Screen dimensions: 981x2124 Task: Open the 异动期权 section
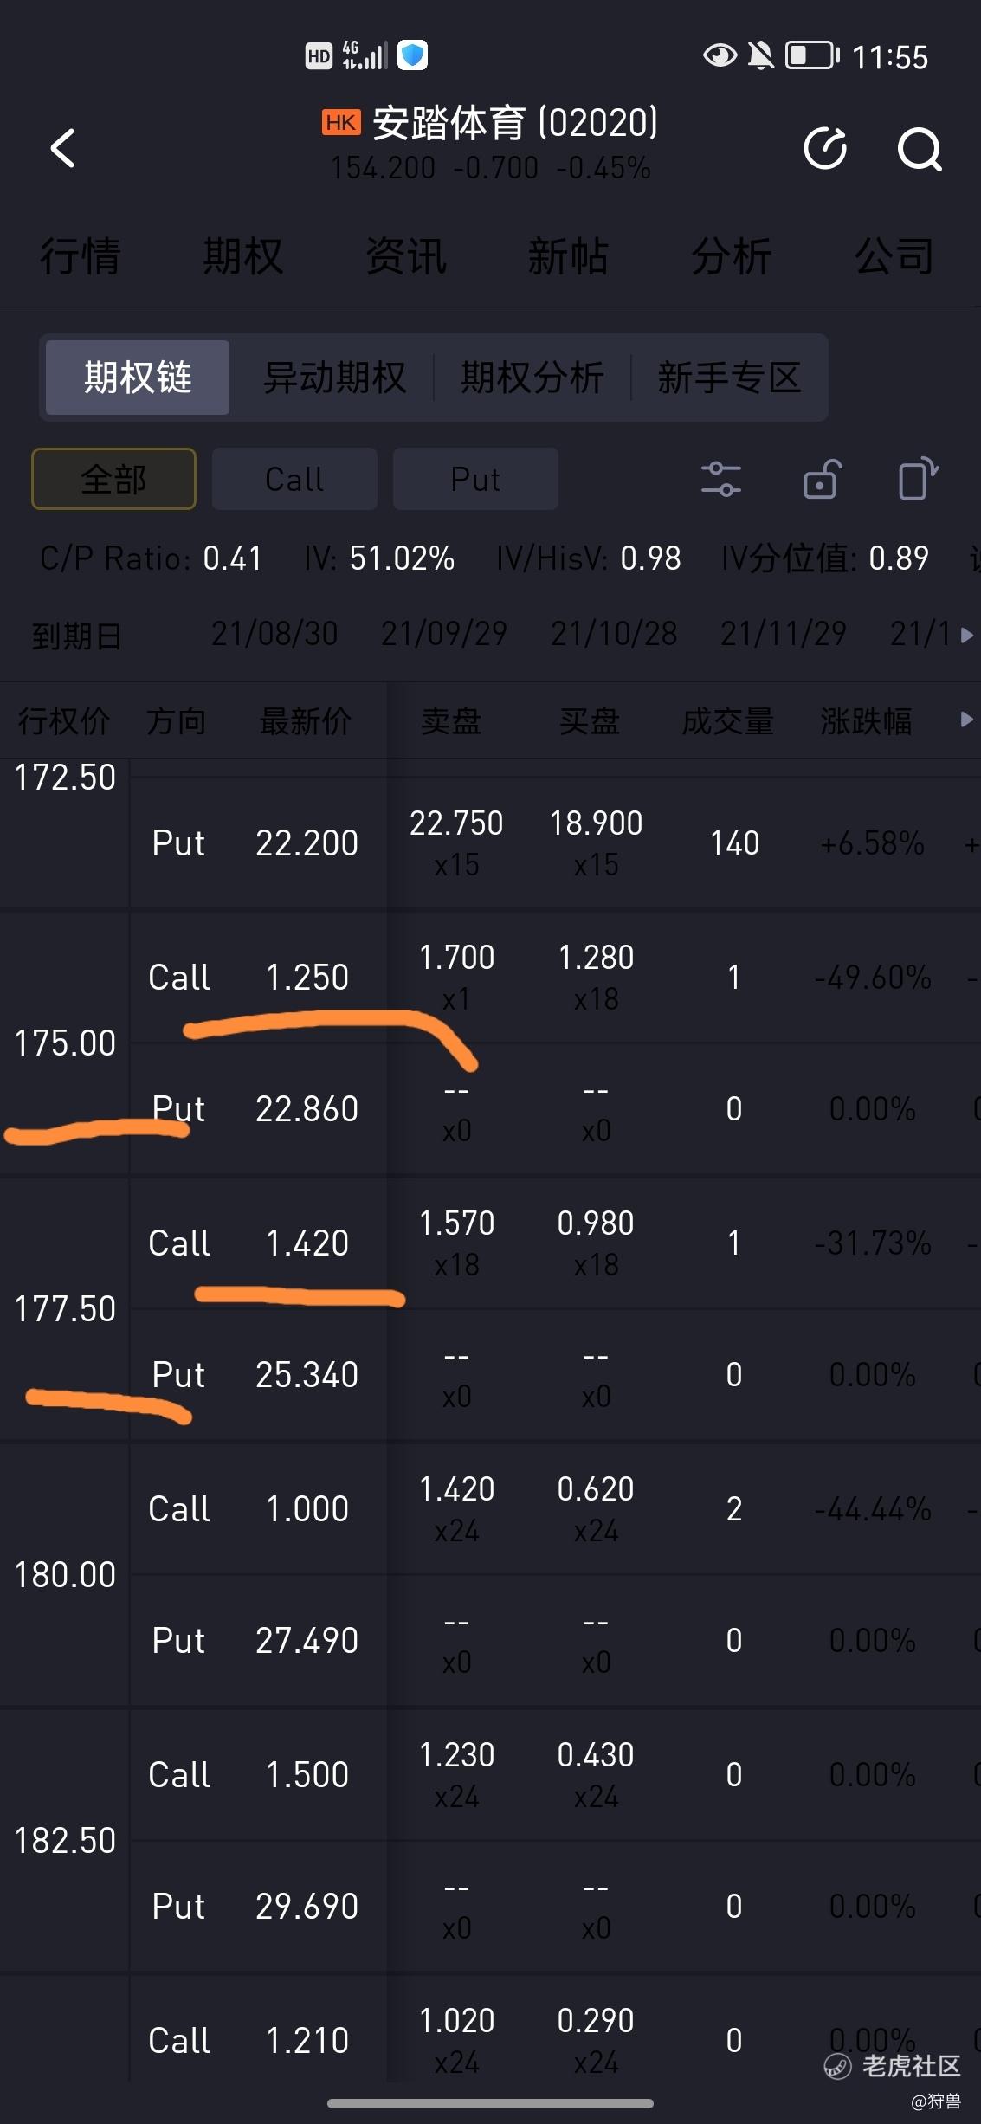pyautogui.click(x=334, y=378)
